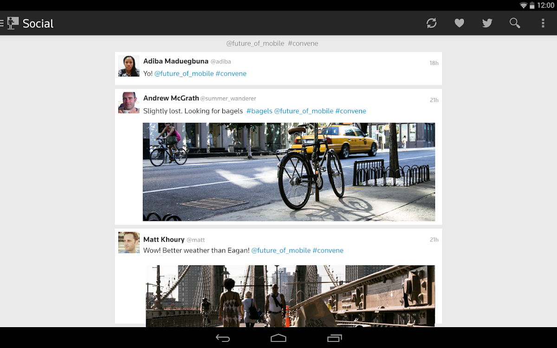Check the Wi-Fi status icon

coord(524,6)
